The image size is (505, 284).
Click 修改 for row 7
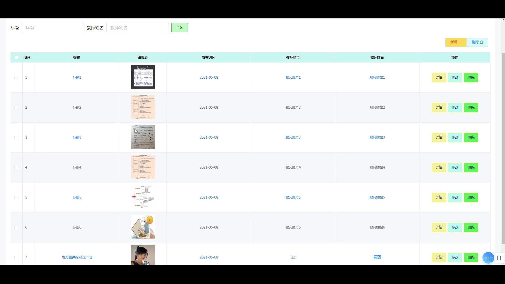(x=455, y=257)
